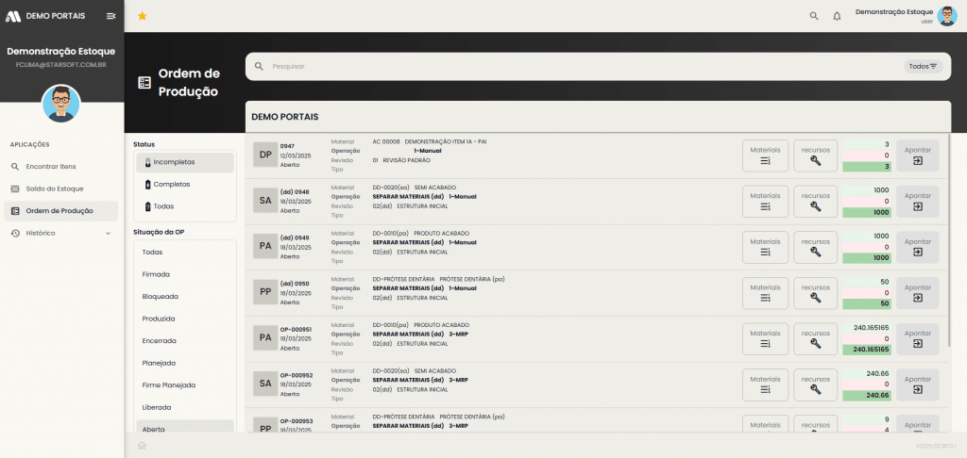967x458 pixels.
Task: Click Apontar for order (dd) 0950
Action: pos(918,293)
